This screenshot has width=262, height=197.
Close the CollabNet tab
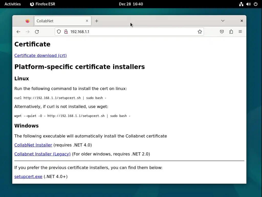[87, 21]
